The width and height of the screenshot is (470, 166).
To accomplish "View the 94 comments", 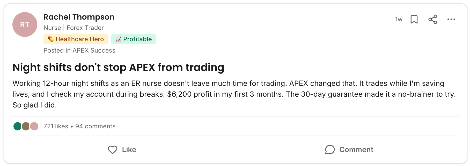I will 95,126.
